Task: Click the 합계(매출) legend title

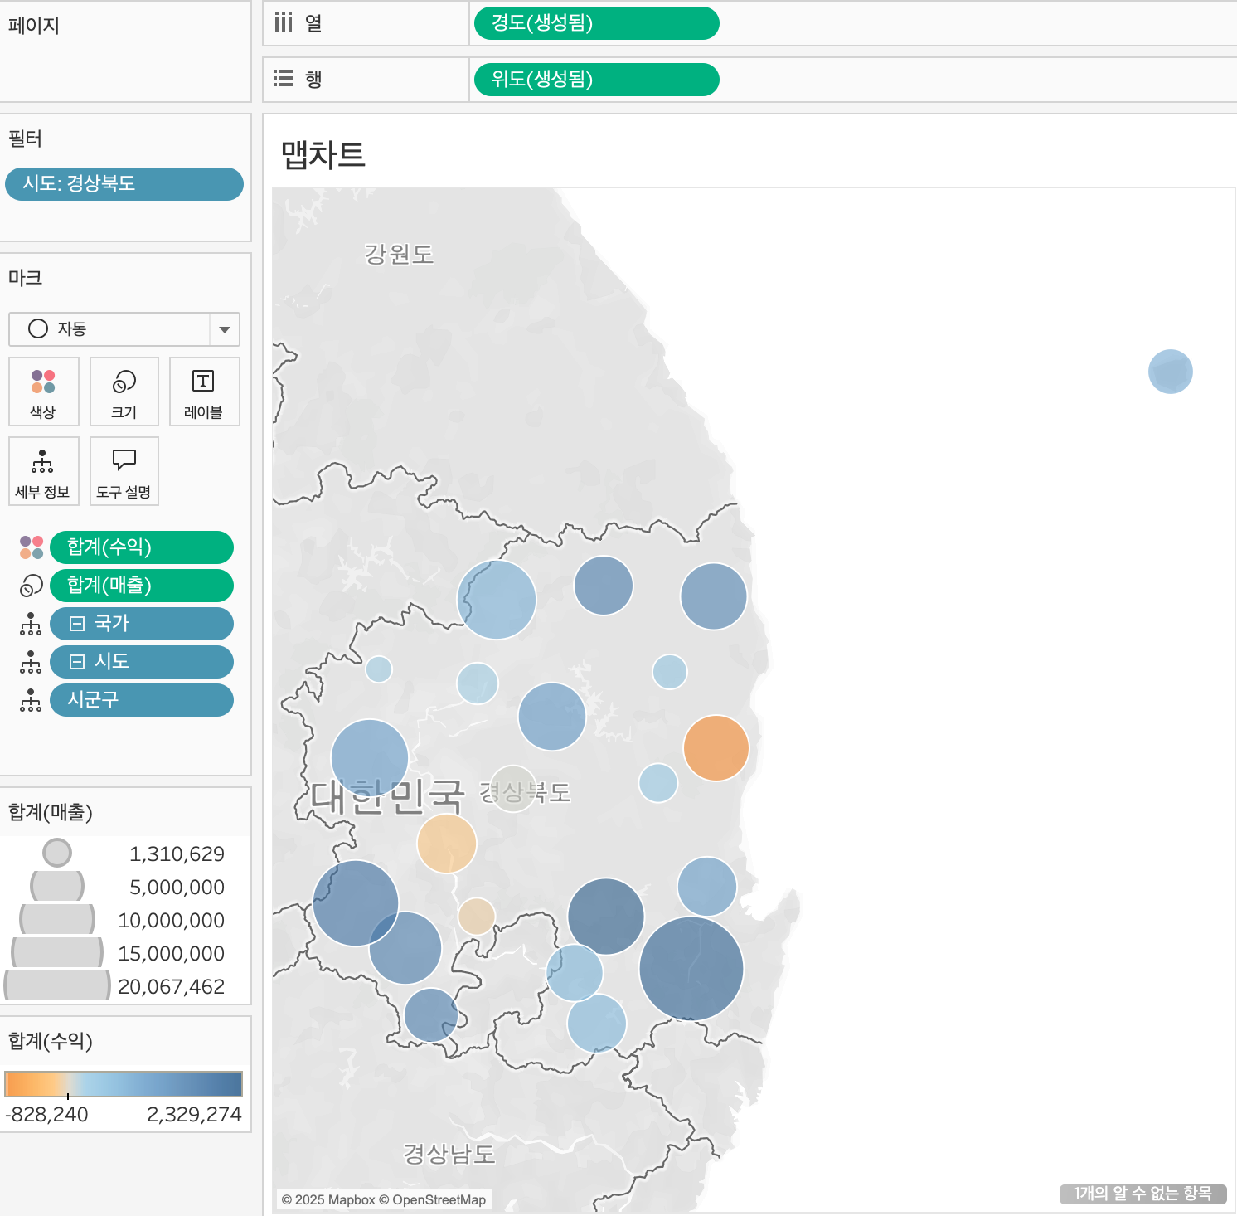Action: point(51,812)
